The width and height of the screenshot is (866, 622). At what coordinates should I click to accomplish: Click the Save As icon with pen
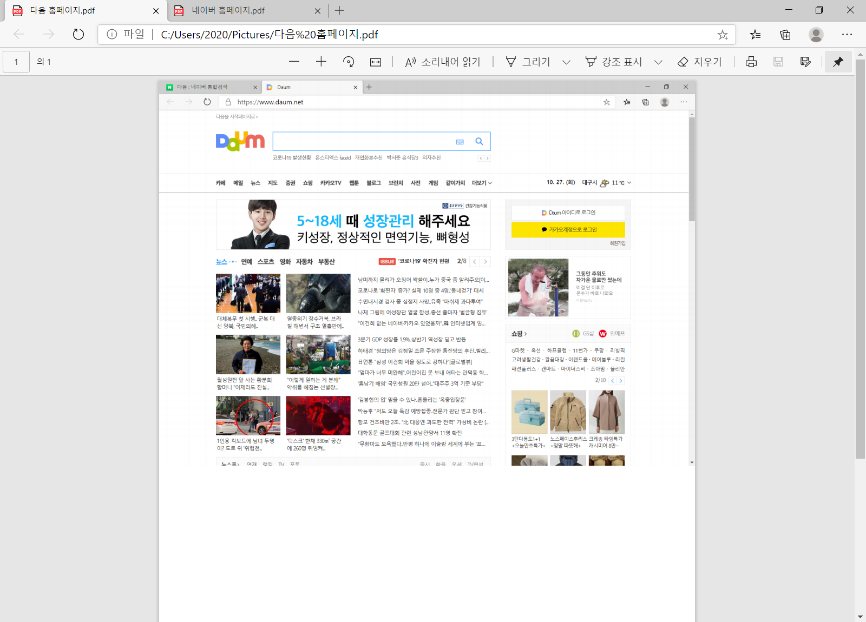[805, 62]
